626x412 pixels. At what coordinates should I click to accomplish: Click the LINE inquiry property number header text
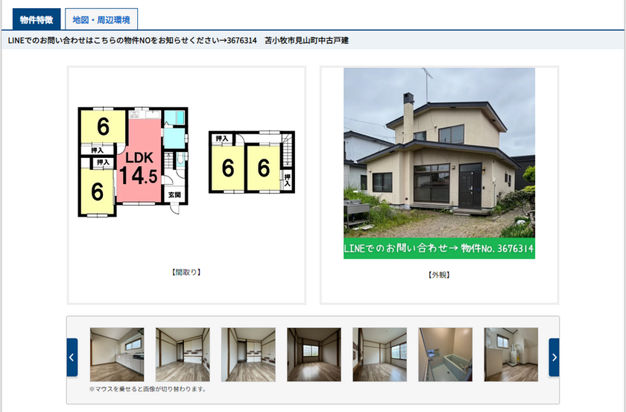pos(178,40)
